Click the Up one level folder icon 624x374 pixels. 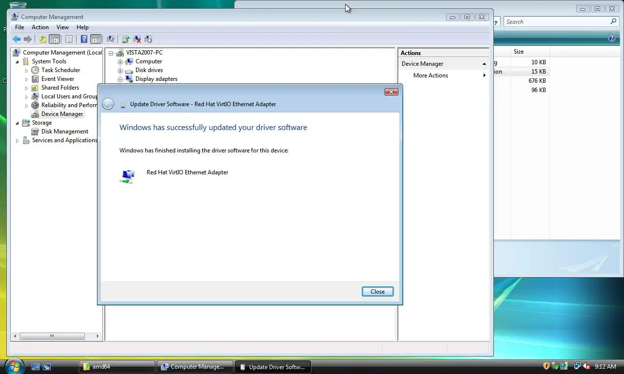[43, 39]
